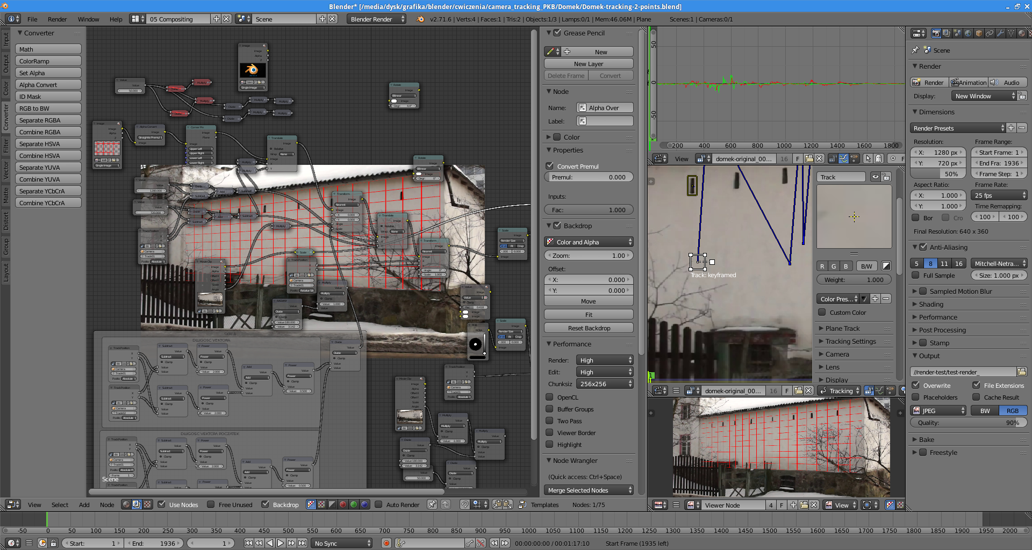Image resolution: width=1032 pixels, height=550 pixels.
Task: Toggle the hide-tracks ghost icon in clip editor
Action: 878,158
